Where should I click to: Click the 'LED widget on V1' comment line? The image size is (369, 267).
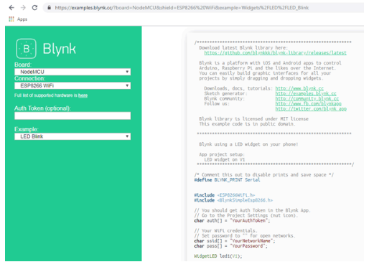225,159
